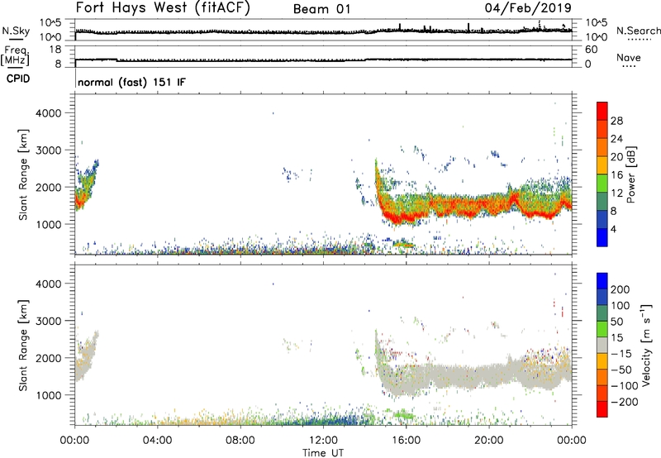Click the '20:00' time tick label
Image resolution: width=661 pixels, height=458 pixels.
coord(488,441)
